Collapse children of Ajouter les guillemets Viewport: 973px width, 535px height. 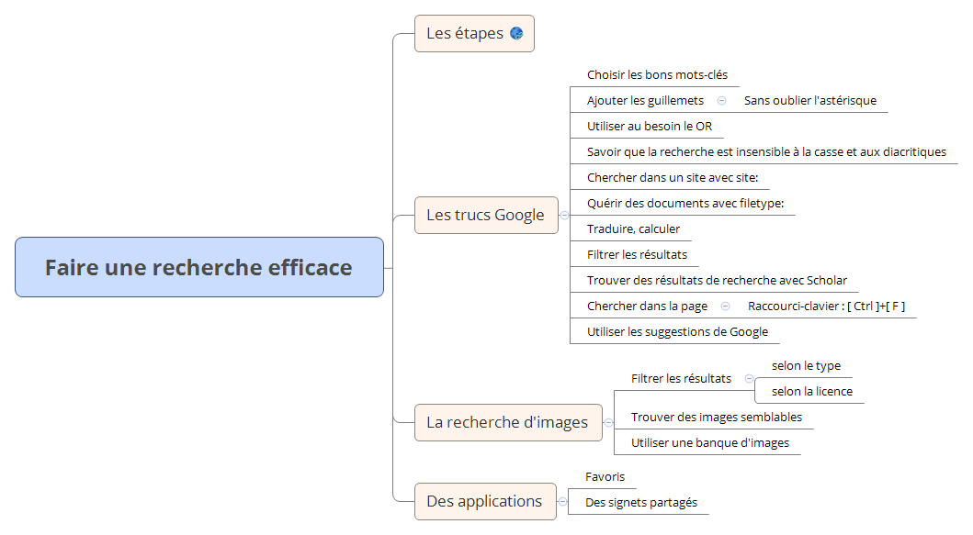tap(721, 101)
